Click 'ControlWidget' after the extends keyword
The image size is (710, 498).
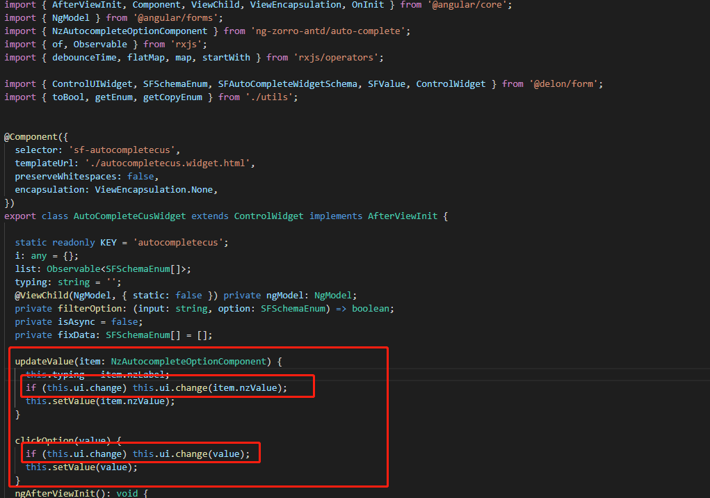[x=268, y=216]
